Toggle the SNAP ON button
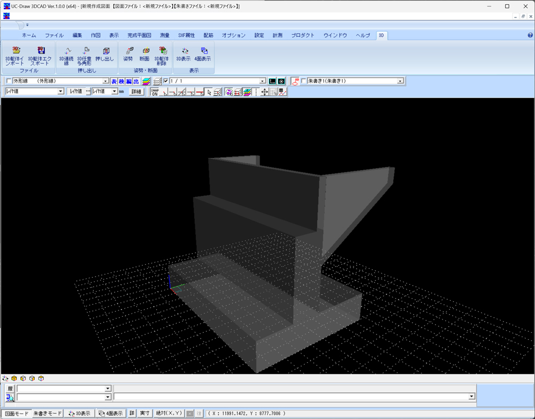Screen dimensions: 535x419 154,92
